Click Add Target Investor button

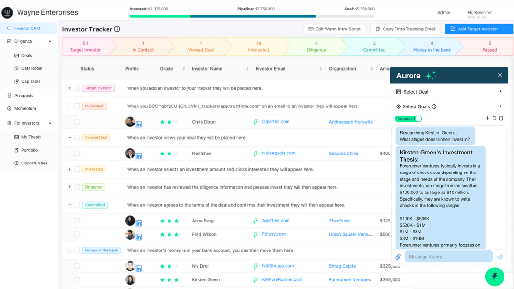[x=474, y=29]
